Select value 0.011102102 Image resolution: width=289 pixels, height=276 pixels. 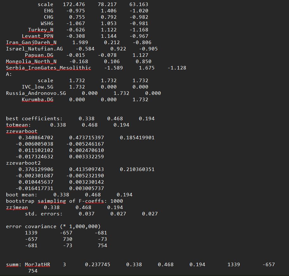pos(36,150)
